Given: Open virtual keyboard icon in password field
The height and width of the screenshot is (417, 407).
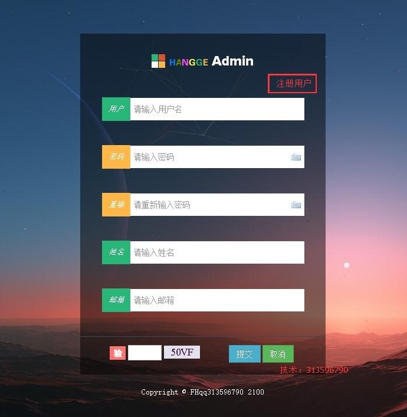Looking at the screenshot, I should click(296, 157).
